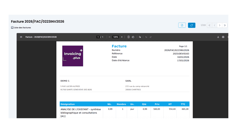Click the fit to page icon

click(x=129, y=37)
